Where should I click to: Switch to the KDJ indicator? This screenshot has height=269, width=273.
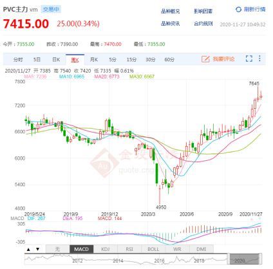(x=106, y=249)
